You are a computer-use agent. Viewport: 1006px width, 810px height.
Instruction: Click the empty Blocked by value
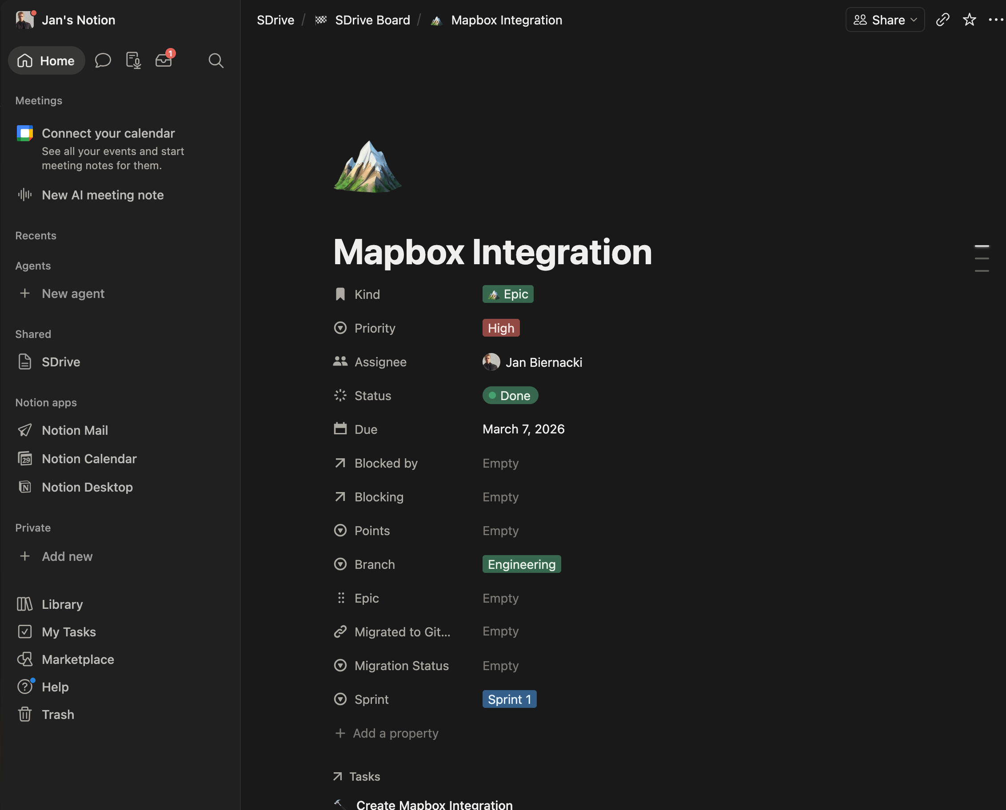(500, 463)
